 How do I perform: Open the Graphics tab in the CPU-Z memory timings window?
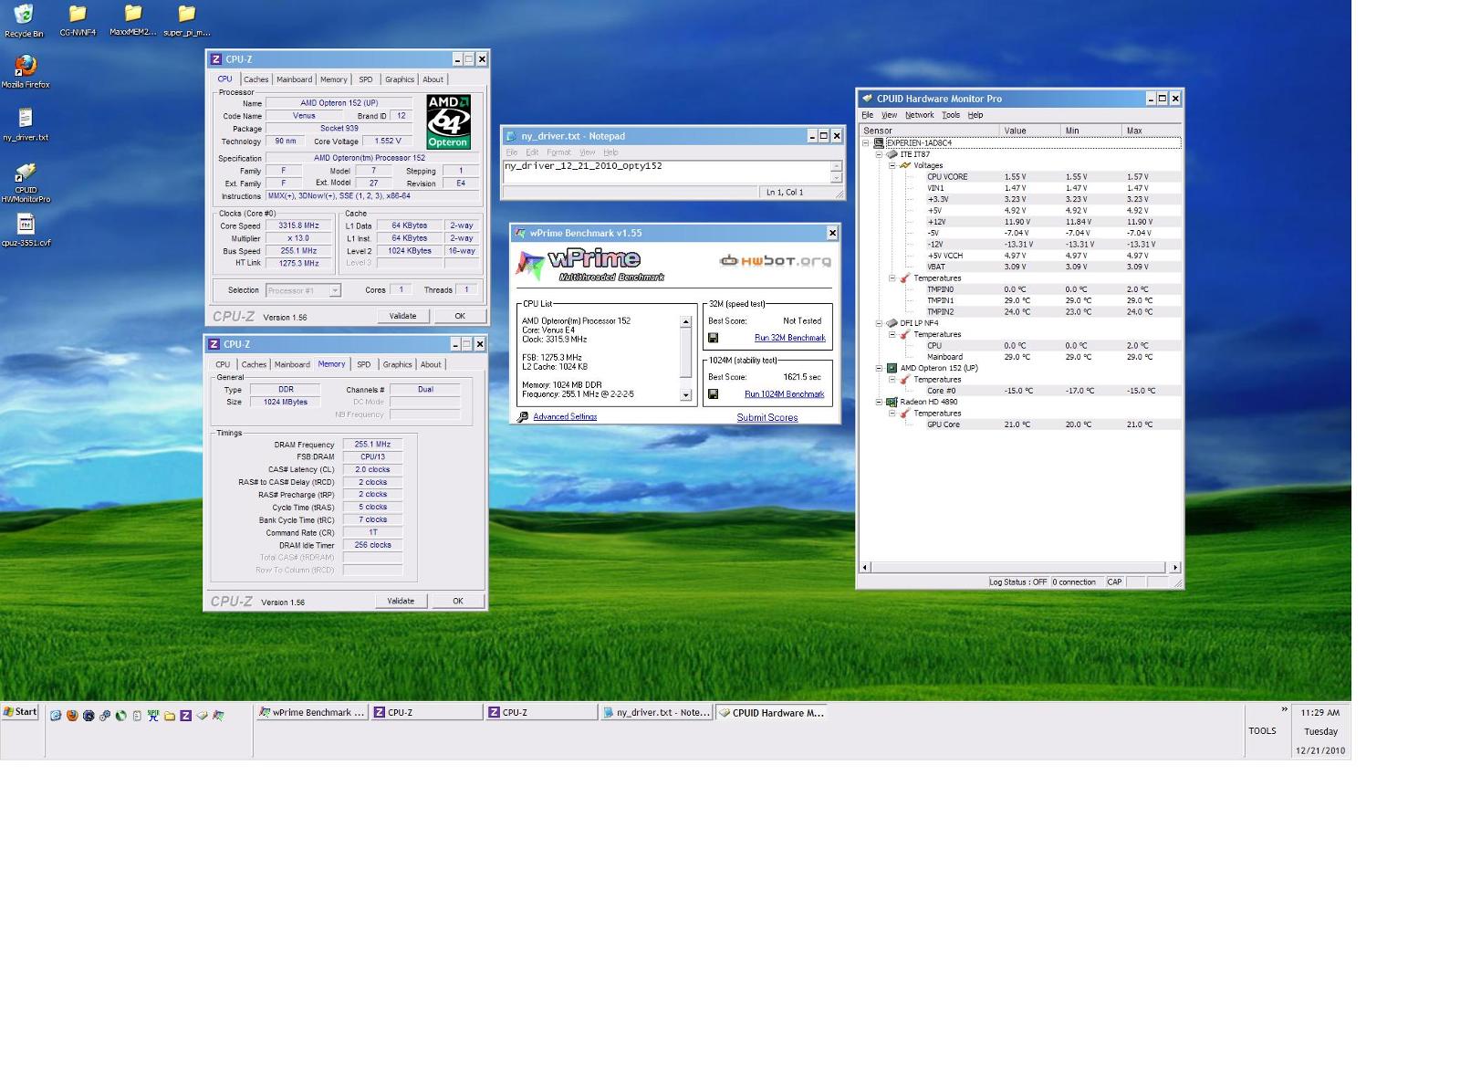click(397, 364)
